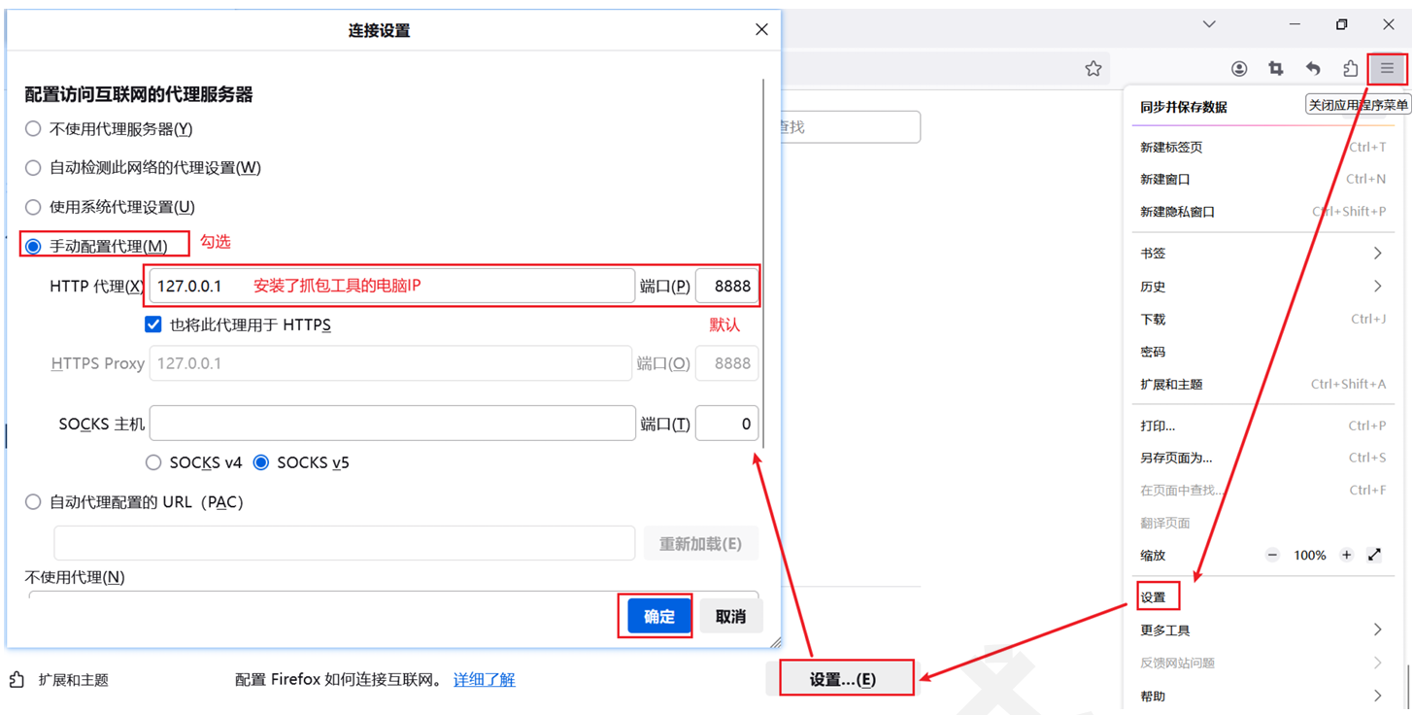Enter full screen via the arrows icon
The image size is (1413, 715).
[x=1374, y=556]
